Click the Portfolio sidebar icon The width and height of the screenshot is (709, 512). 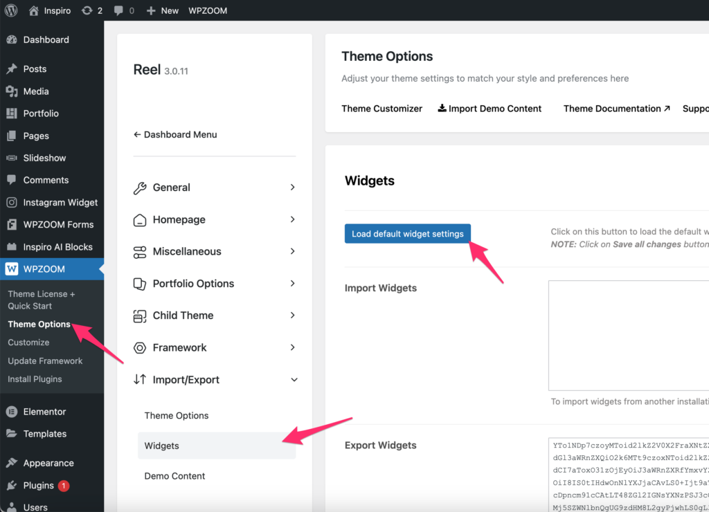tap(11, 113)
